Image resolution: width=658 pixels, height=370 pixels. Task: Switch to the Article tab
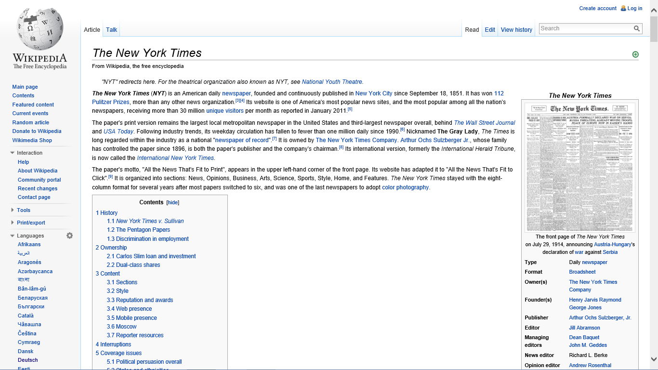point(92,30)
